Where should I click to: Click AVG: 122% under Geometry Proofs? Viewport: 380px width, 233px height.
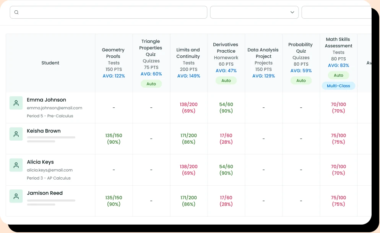pyautogui.click(x=114, y=76)
